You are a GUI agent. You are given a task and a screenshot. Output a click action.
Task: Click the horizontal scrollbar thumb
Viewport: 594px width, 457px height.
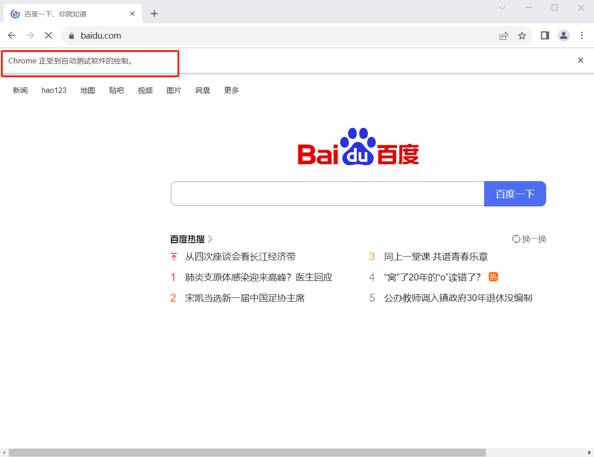[247, 453]
